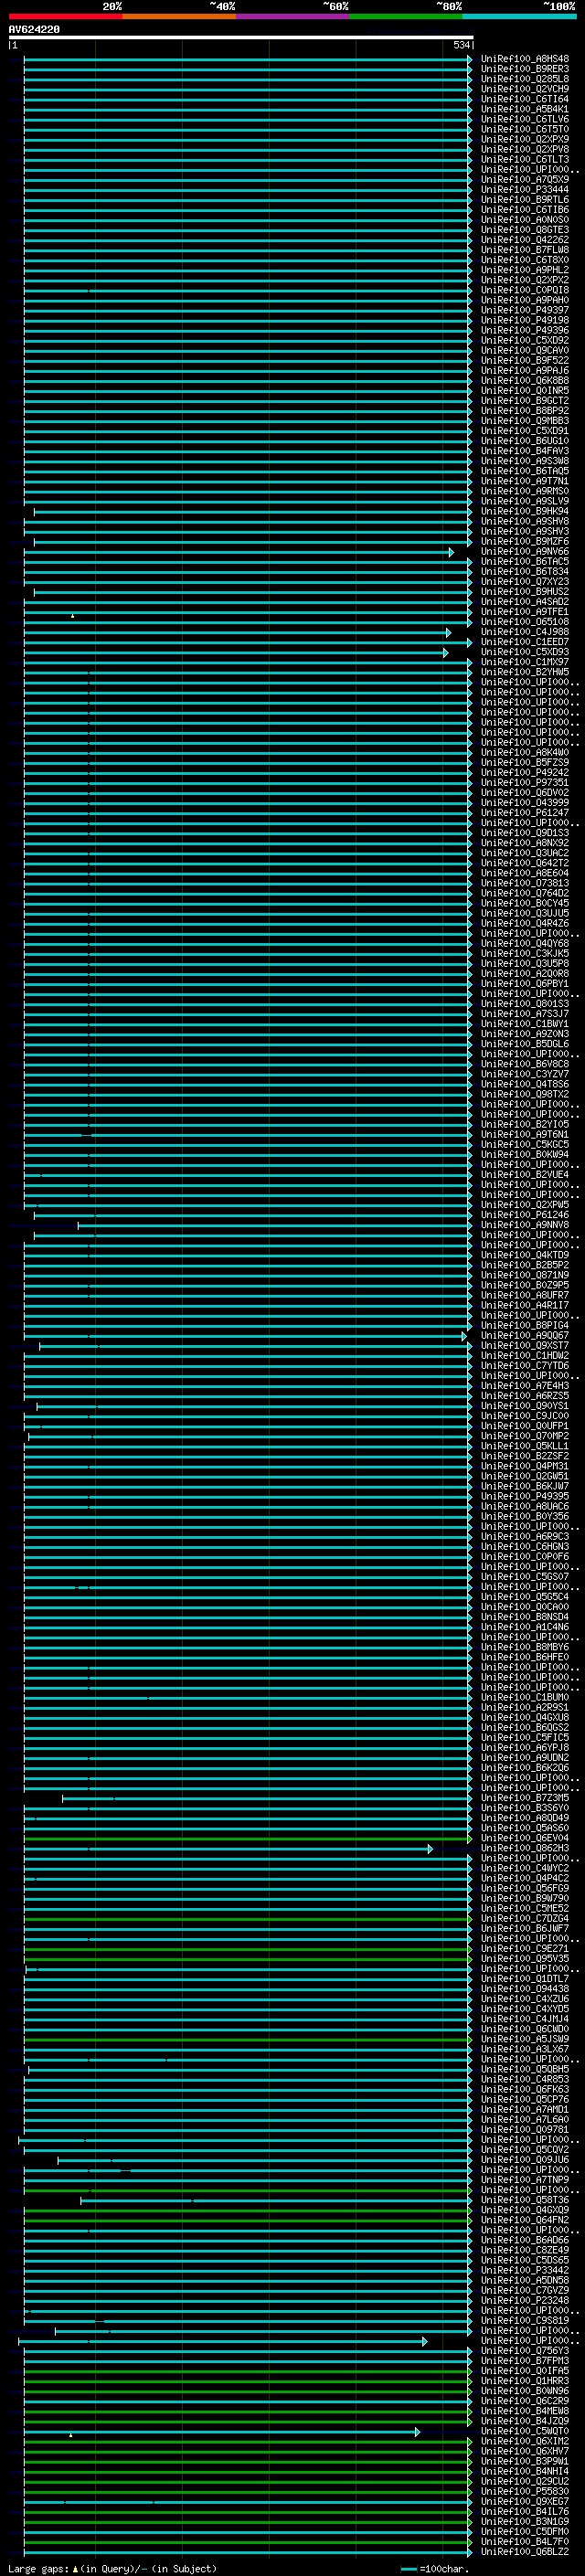The width and height of the screenshot is (585, 2576).
Task: Select label UniRef100_A7E4H3
Action: (525, 1386)
